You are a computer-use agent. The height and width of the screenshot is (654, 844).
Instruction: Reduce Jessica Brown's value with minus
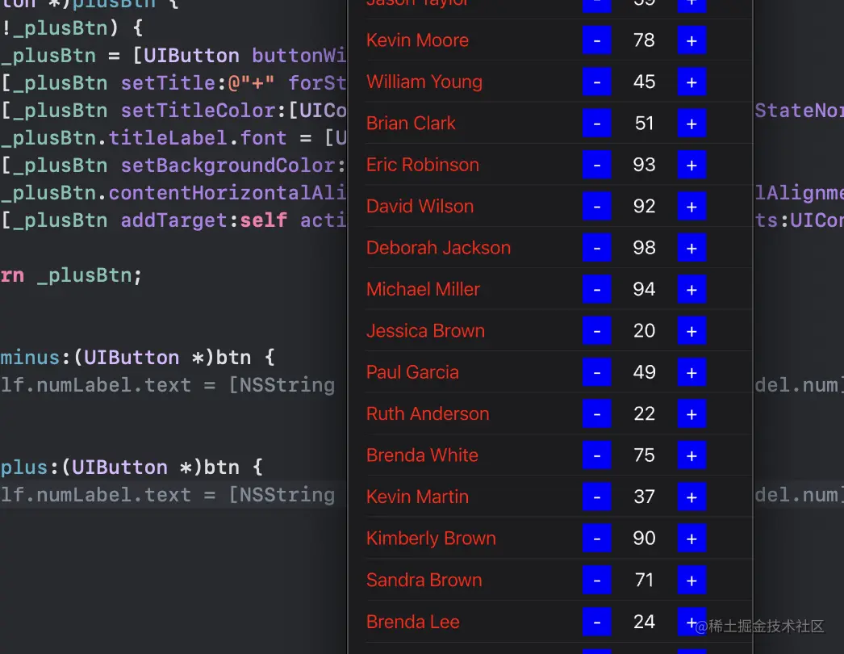coord(596,331)
